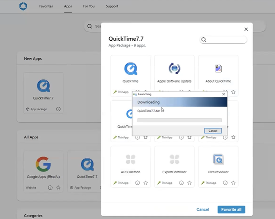Favorite the Google Apps website card
The height and width of the screenshot is (219, 275).
[58, 188]
